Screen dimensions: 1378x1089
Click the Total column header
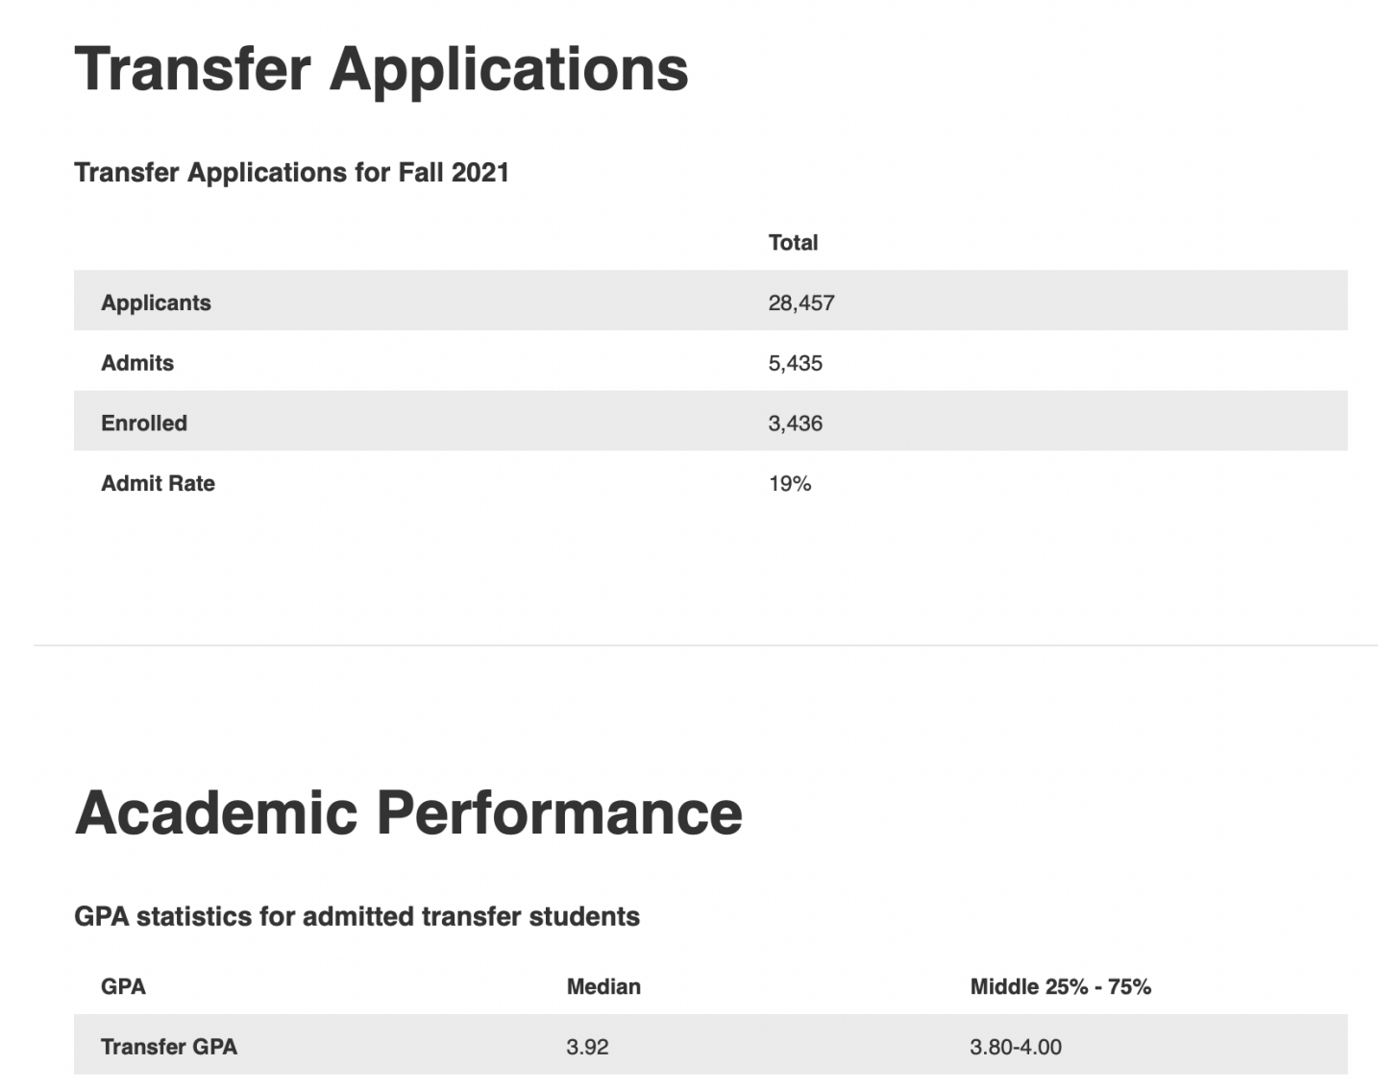793,242
